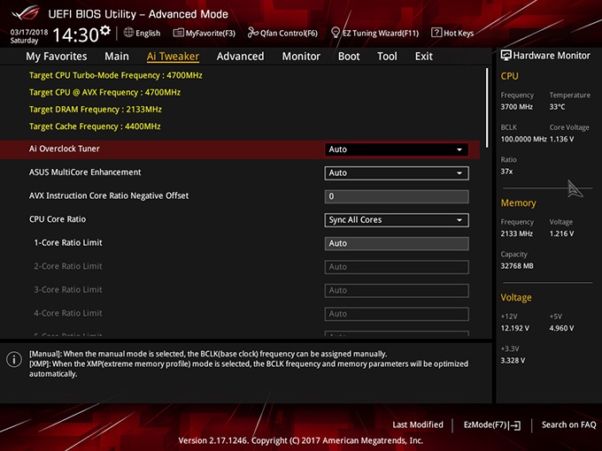Click the Hot Keys question mark icon
This screenshot has width=602, height=451.
pyautogui.click(x=436, y=32)
